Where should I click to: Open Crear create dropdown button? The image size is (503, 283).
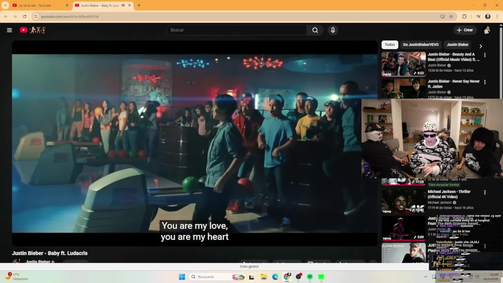tap(465, 30)
